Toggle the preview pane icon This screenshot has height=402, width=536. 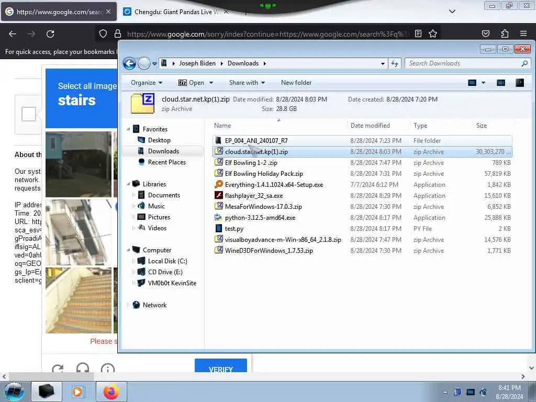tap(501, 83)
